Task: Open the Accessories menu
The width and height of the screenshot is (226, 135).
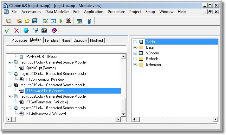Action: 31,12
